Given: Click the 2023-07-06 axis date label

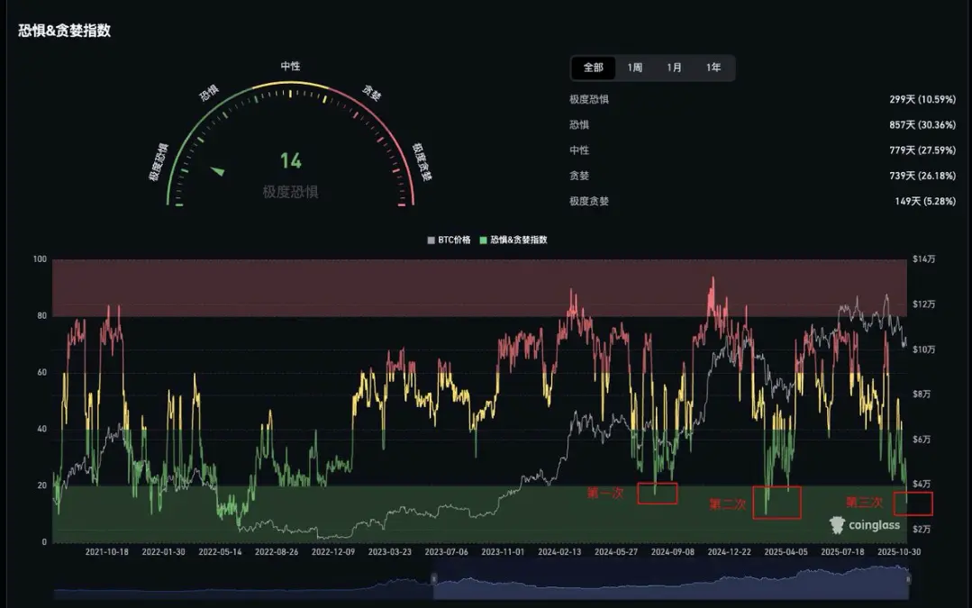Looking at the screenshot, I should point(446,551).
